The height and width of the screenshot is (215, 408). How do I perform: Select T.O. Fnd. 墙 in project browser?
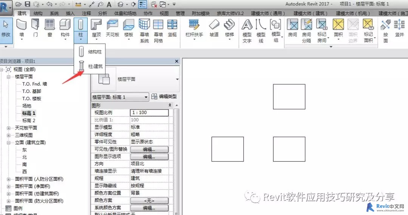coord(34,84)
